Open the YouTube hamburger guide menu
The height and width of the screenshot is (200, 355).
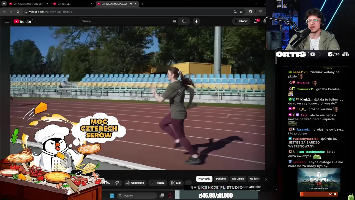point(7,21)
